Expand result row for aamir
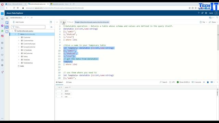This screenshot has width=219, height=123. coord(56,91)
